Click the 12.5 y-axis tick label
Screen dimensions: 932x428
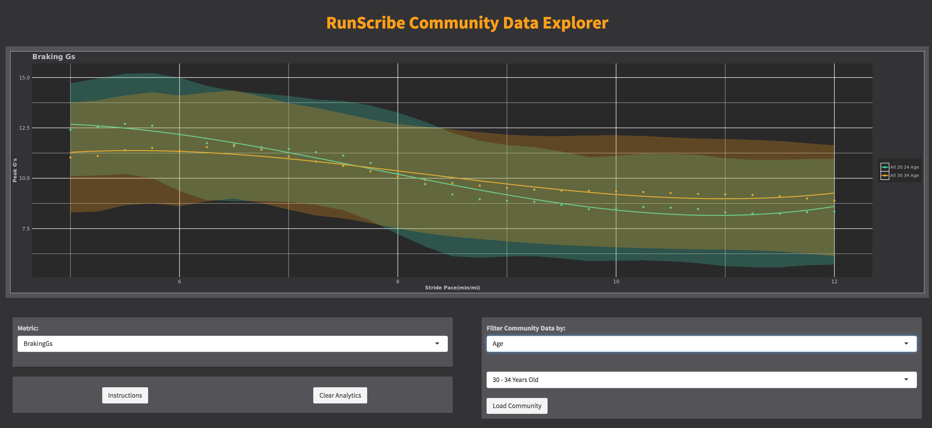coord(24,128)
